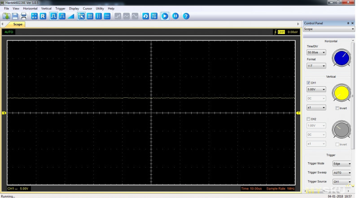Open the Horizontal menu

click(30, 8)
